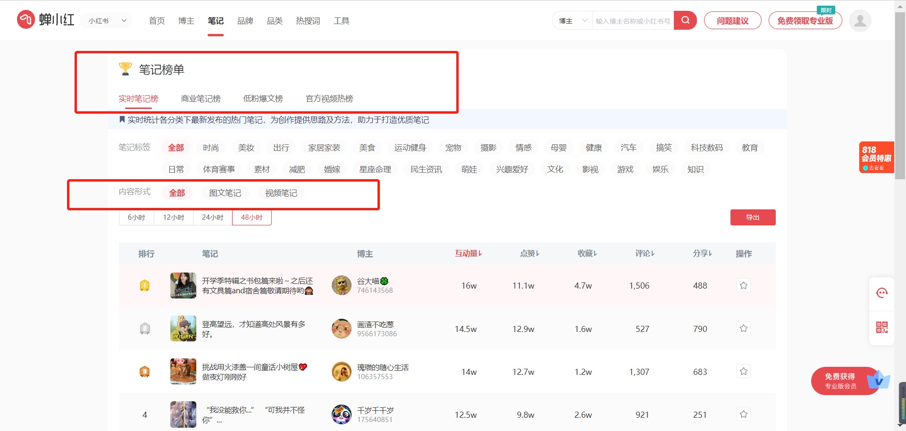This screenshot has width=906, height=431.
Task: Click 瑰璃的随心生活 blogger avatar
Action: pos(341,372)
